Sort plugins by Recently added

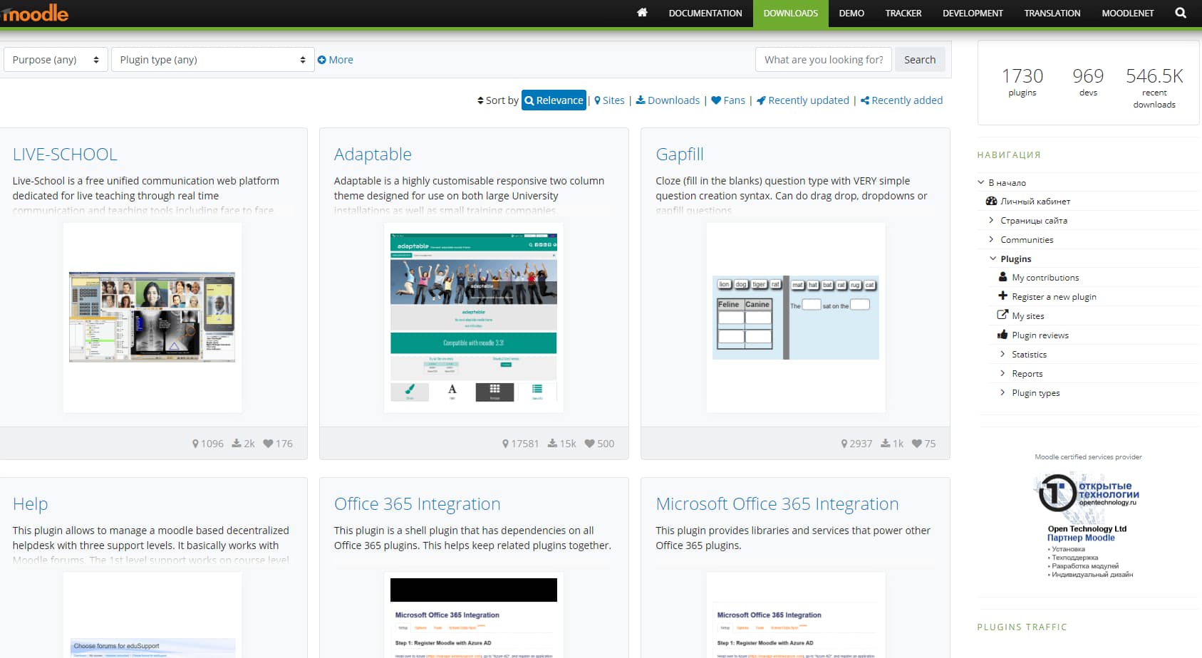coord(901,100)
